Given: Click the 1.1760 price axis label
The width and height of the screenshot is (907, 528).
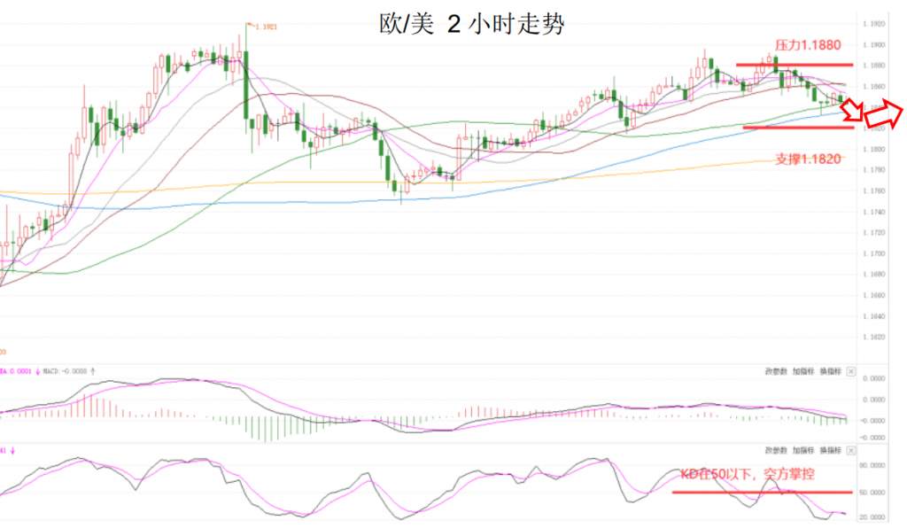Looking at the screenshot, I should 873,190.
